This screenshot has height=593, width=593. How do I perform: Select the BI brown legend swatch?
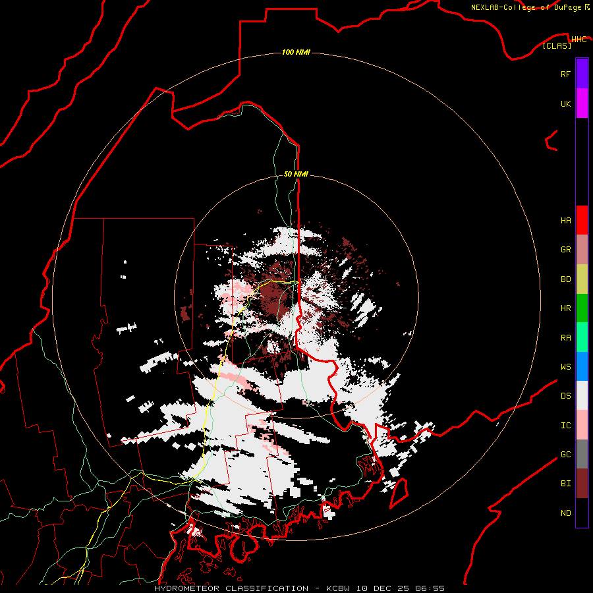[x=582, y=484]
